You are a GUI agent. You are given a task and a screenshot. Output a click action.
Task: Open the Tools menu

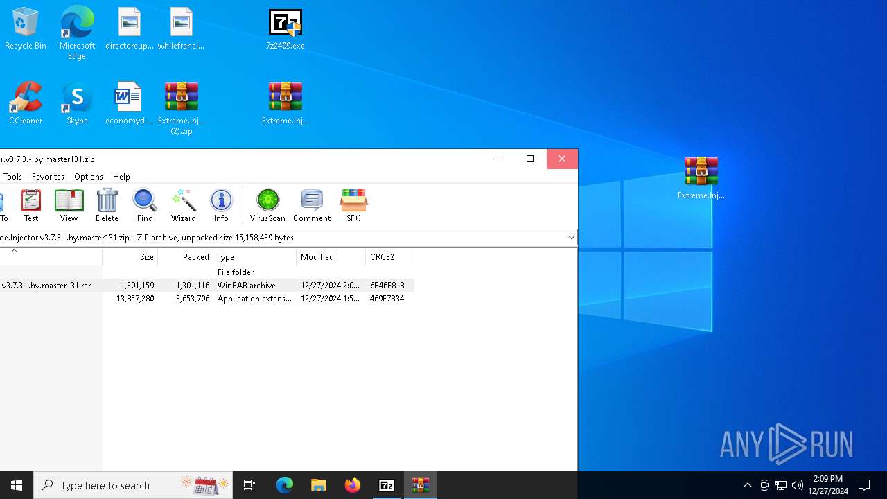(x=12, y=177)
